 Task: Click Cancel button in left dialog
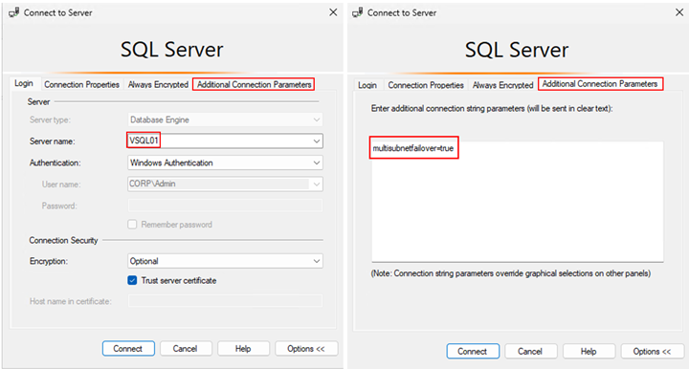point(186,348)
